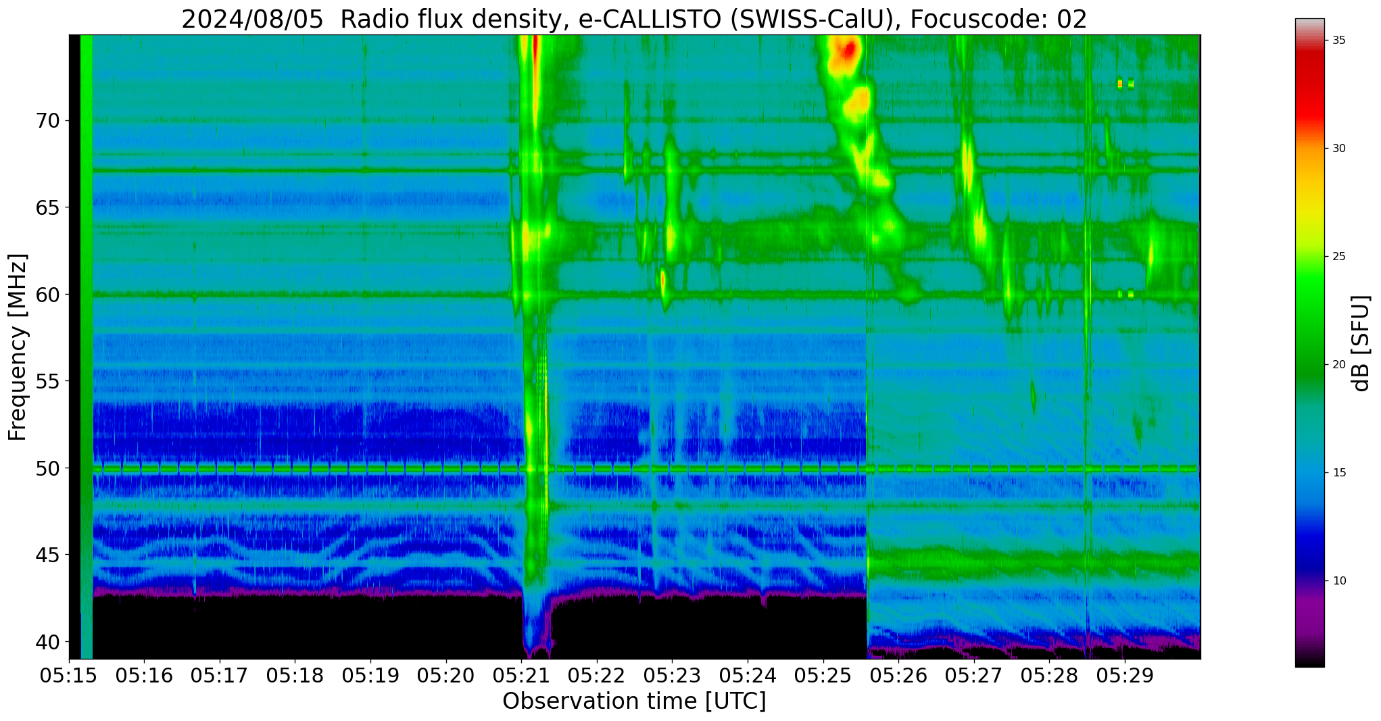Click the 05:28 time tick label
The width and height of the screenshot is (1381, 721).
tap(1050, 676)
